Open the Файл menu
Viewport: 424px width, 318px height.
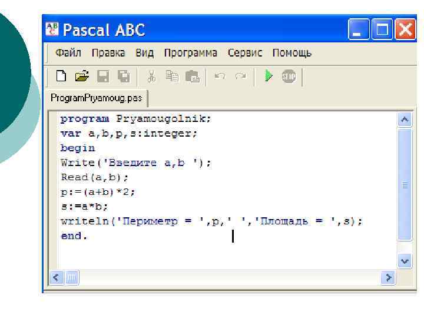68,53
